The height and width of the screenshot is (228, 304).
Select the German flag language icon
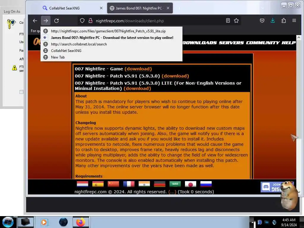(x=159, y=184)
